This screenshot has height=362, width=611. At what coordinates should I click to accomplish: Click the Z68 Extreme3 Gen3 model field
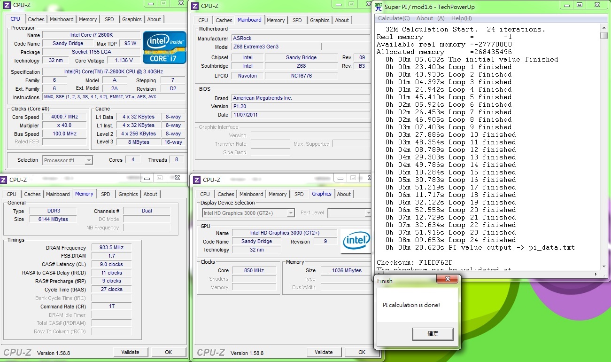(x=275, y=47)
